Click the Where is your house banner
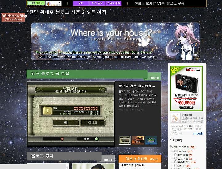Image resolution: width=222 pixels, height=169 pixels. click(x=116, y=41)
